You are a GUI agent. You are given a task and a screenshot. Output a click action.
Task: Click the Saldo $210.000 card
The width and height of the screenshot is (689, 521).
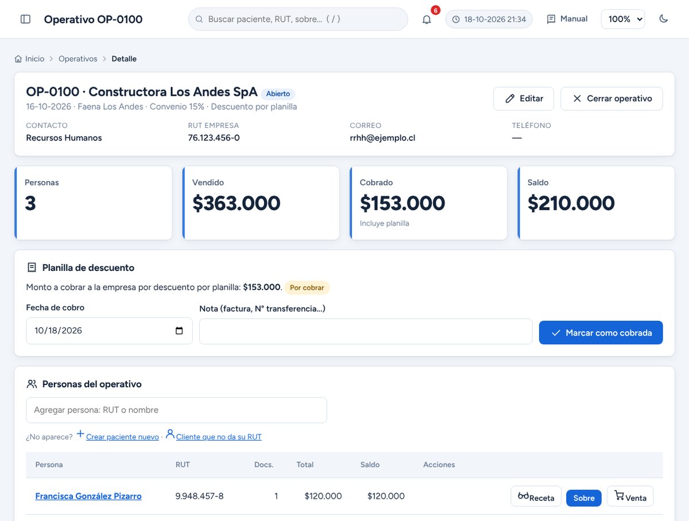pyautogui.click(x=596, y=203)
